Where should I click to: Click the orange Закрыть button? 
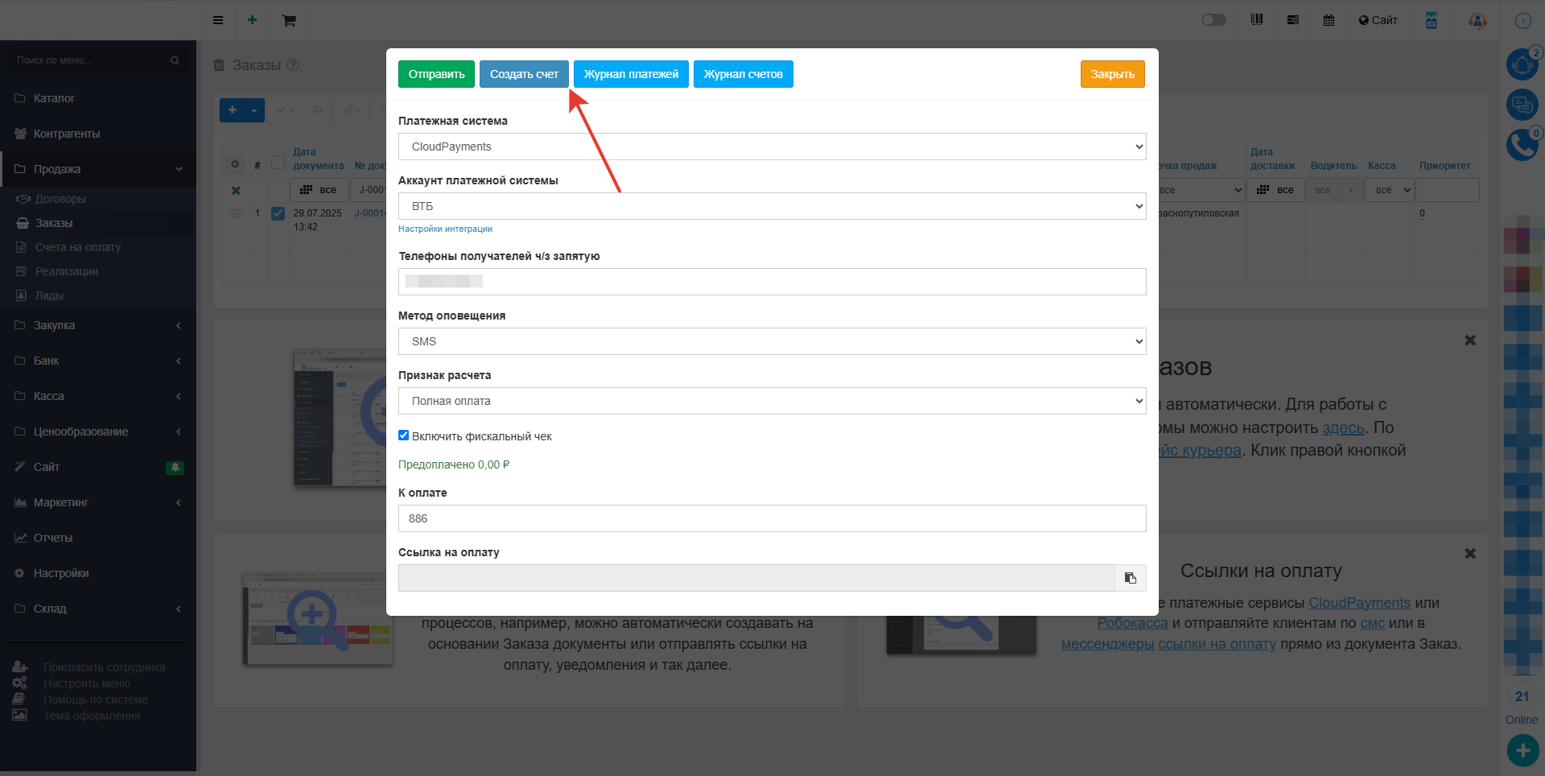tap(1112, 74)
